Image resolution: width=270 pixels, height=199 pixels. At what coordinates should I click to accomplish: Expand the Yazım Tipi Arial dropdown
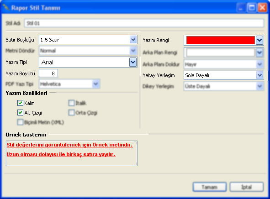click(133, 62)
